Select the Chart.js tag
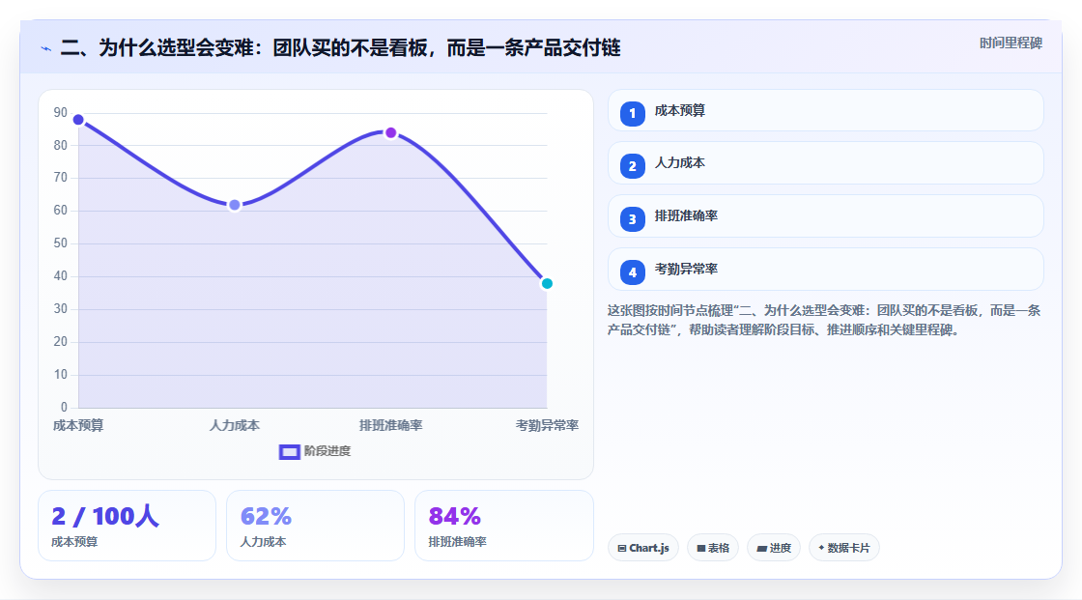The image size is (1082, 600). 643,548
